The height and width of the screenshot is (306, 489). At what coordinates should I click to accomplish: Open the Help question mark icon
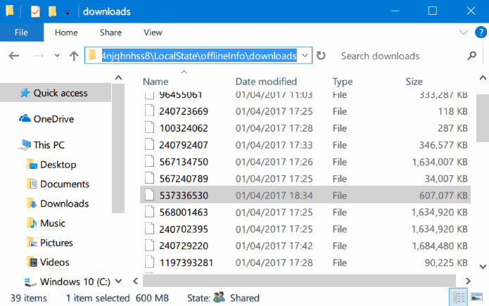479,32
